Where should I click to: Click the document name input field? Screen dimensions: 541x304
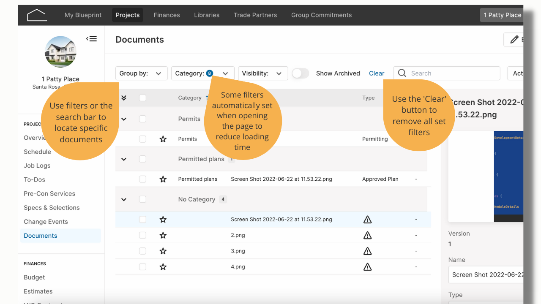click(x=486, y=274)
